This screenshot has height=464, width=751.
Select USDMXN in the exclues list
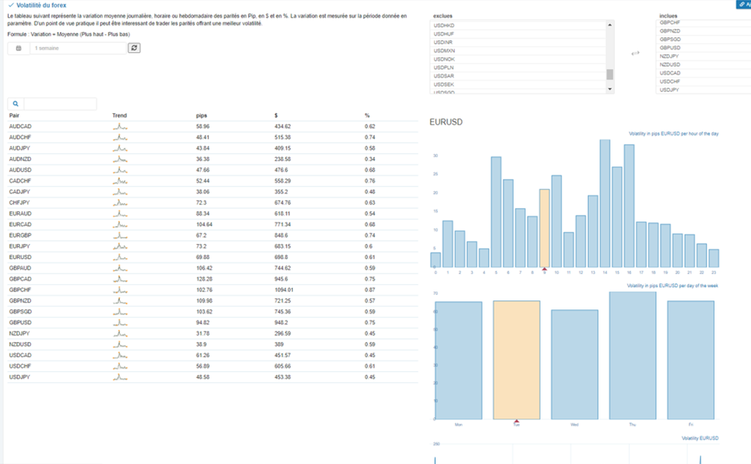(x=518, y=51)
